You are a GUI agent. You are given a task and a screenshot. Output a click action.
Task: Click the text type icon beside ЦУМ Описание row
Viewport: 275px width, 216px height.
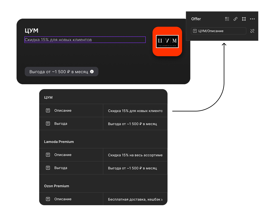coord(48,110)
